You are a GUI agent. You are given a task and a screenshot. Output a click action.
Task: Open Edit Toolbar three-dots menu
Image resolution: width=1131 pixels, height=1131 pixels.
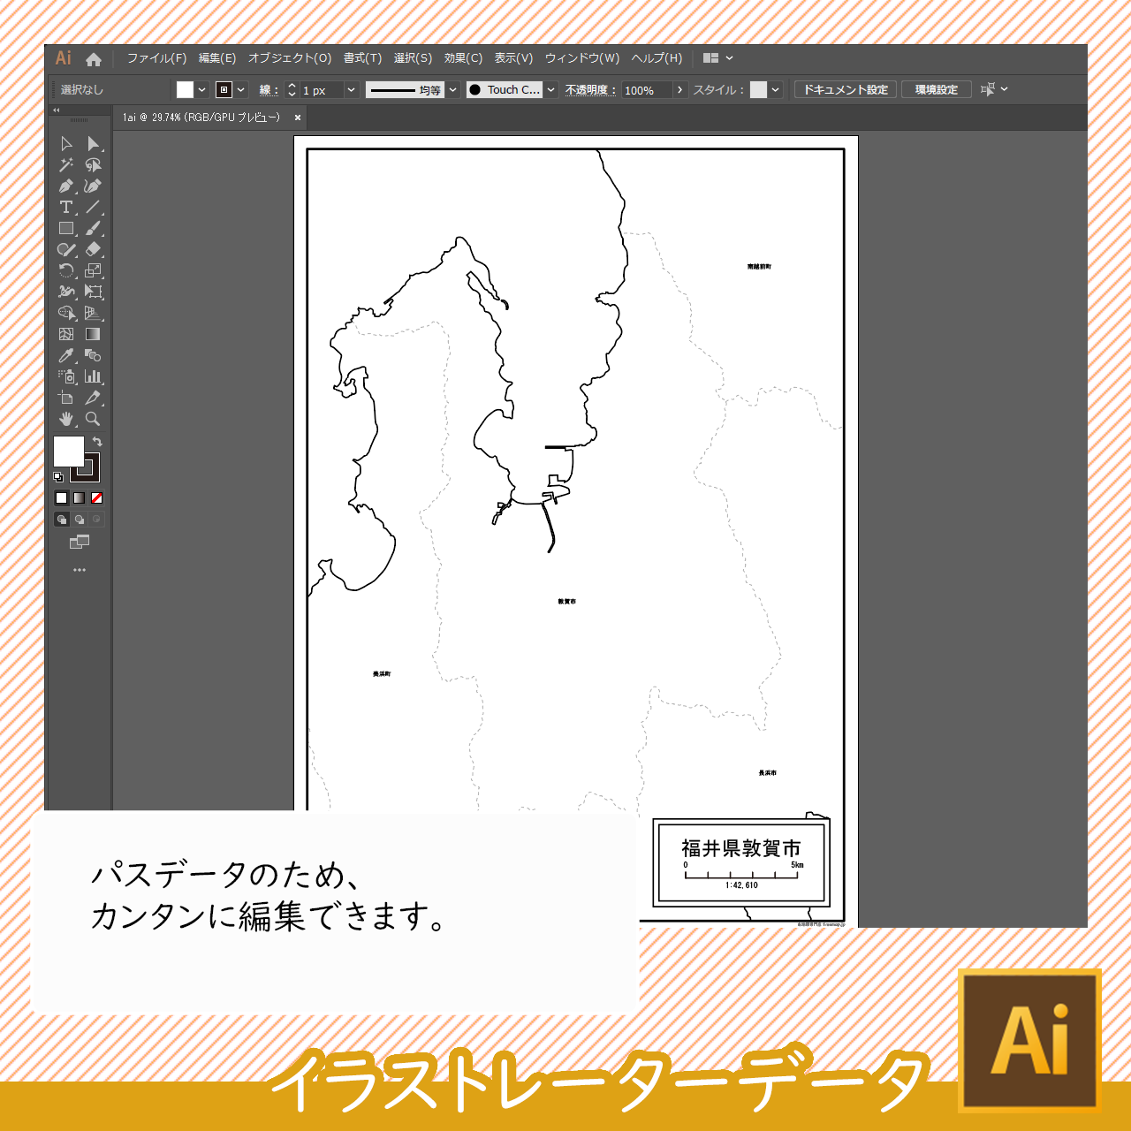click(80, 570)
